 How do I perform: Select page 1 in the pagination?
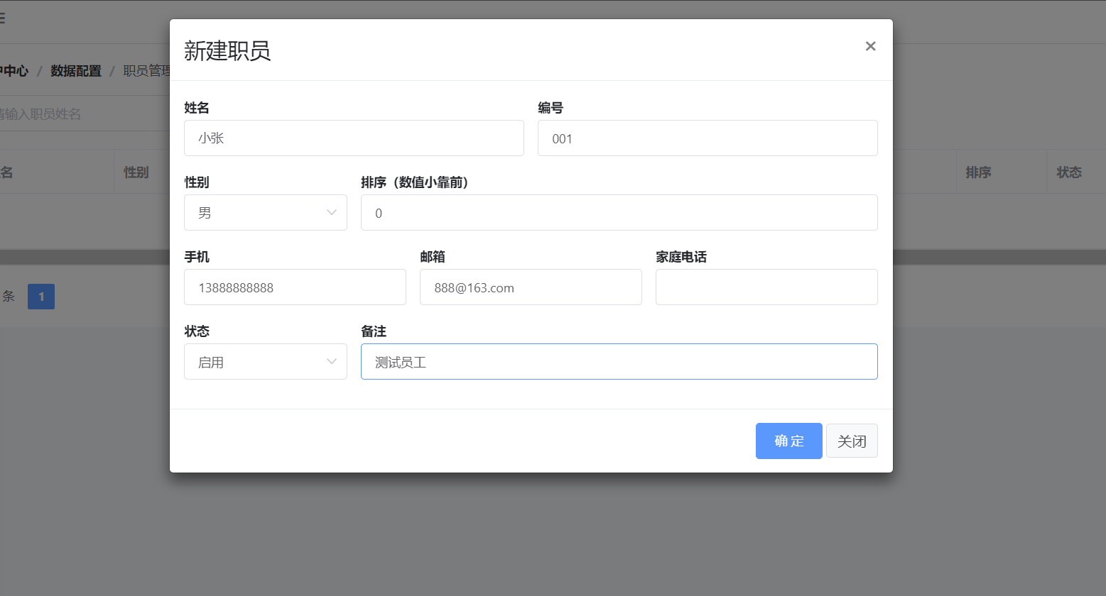41,297
